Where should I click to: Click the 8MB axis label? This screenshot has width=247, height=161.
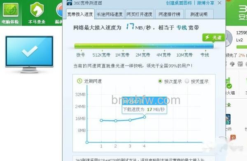pos(82,130)
